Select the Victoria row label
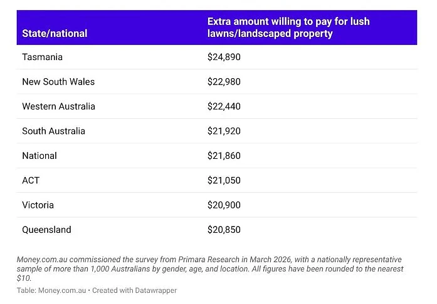 (x=38, y=205)
